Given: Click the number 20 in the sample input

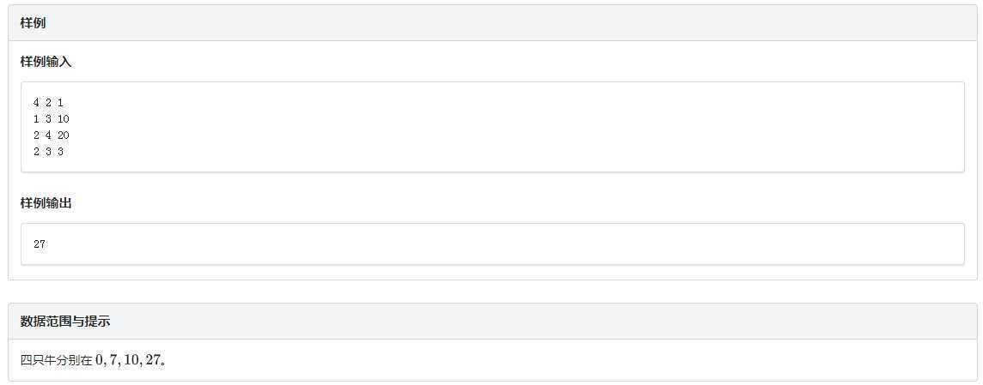Looking at the screenshot, I should click(x=63, y=135).
